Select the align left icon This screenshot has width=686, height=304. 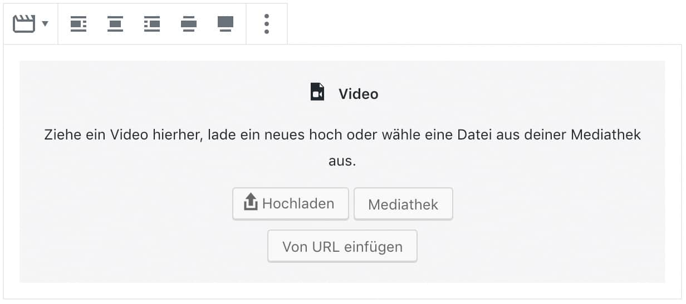[x=79, y=24]
